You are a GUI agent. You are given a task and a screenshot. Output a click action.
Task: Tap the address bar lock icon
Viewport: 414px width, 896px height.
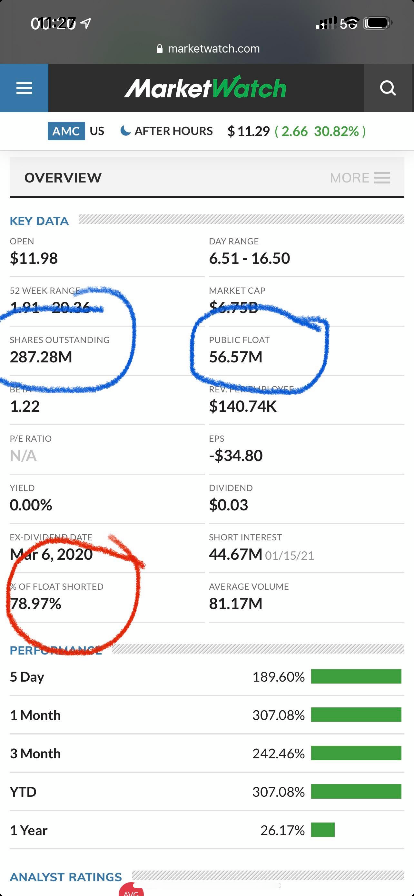coord(159,49)
